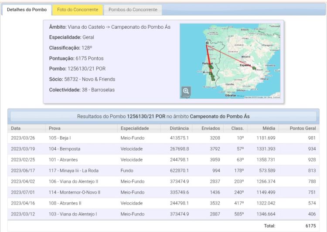Click the 114 - Montemor-O-Novo II row

pos(74,193)
